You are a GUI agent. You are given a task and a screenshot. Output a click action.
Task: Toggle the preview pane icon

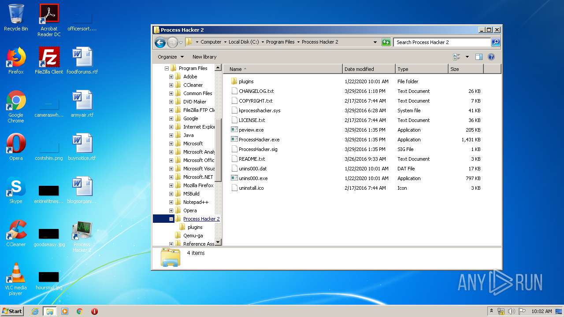point(479,57)
